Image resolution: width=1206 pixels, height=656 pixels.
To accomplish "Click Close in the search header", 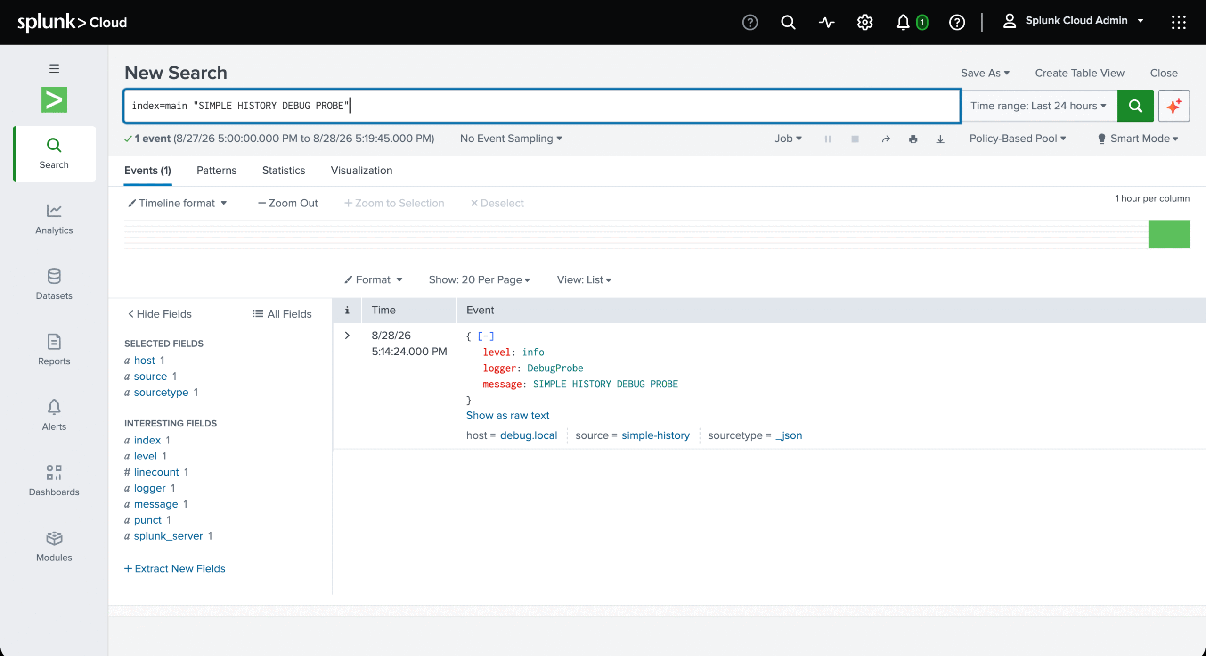I will [1164, 73].
